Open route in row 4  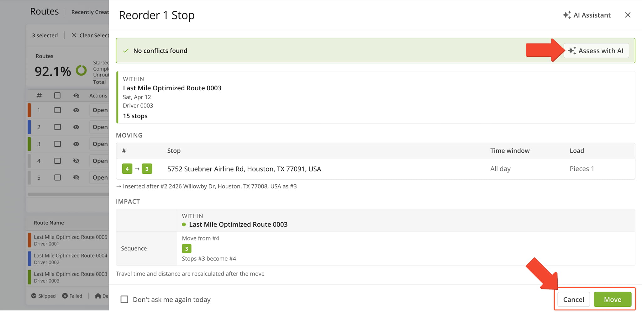[x=100, y=161]
